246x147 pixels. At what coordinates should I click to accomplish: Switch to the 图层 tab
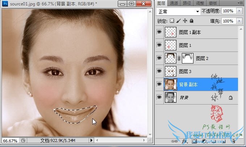pyautogui.click(x=161, y=3)
